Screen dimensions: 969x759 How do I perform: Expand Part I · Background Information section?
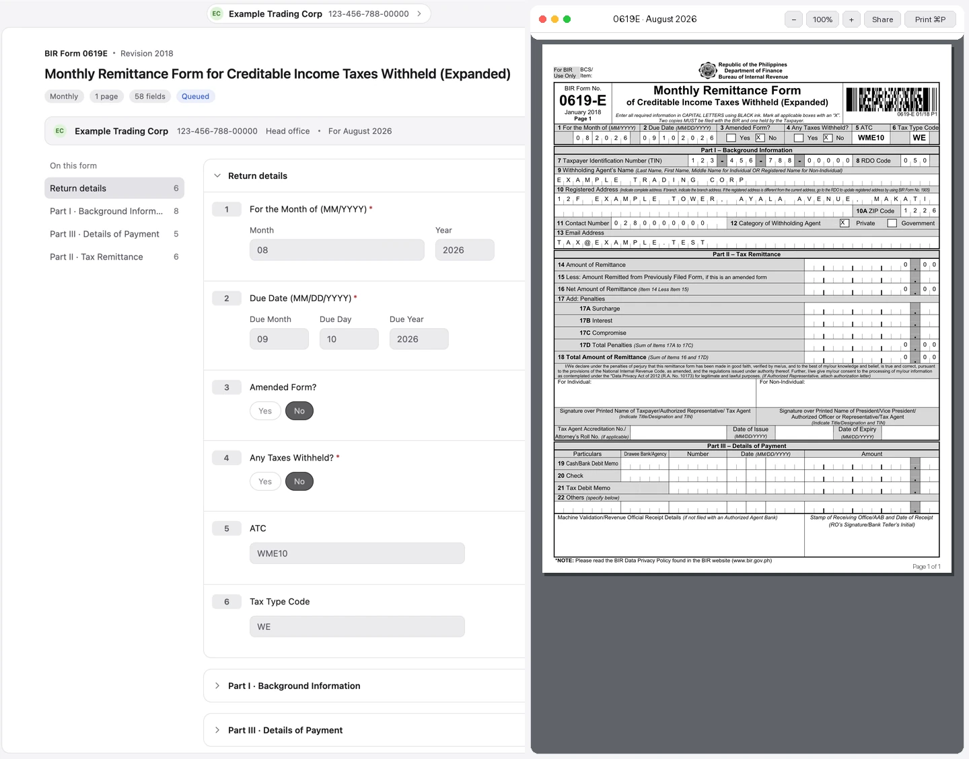point(217,686)
